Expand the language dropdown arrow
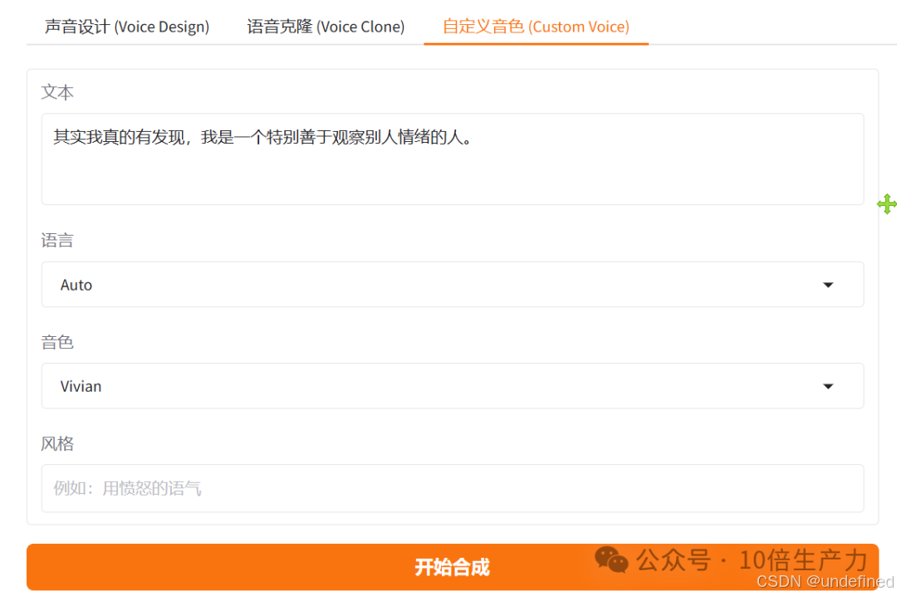897x596 pixels. (x=828, y=285)
